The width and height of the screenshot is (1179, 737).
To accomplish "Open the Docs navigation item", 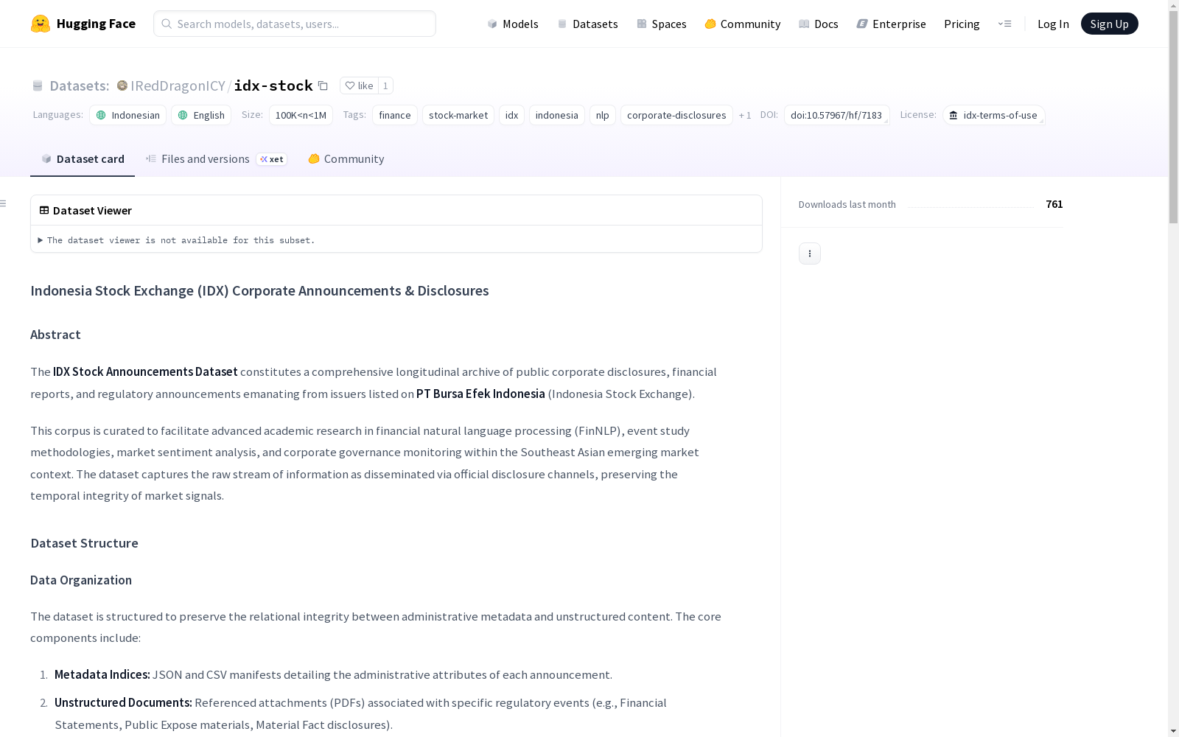I will 819,24.
